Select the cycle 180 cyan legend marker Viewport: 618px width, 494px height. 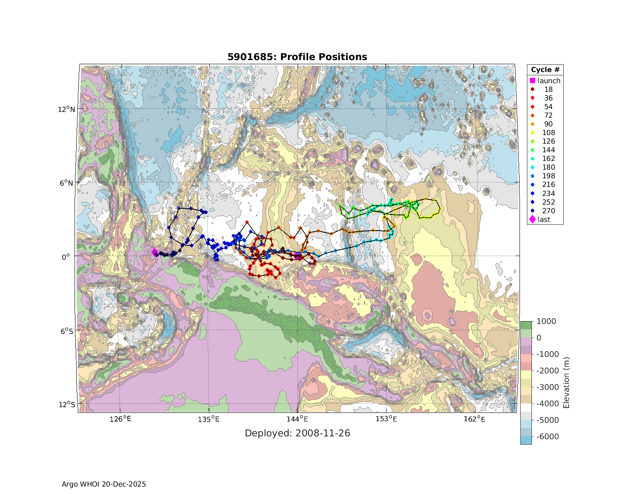pyautogui.click(x=532, y=167)
